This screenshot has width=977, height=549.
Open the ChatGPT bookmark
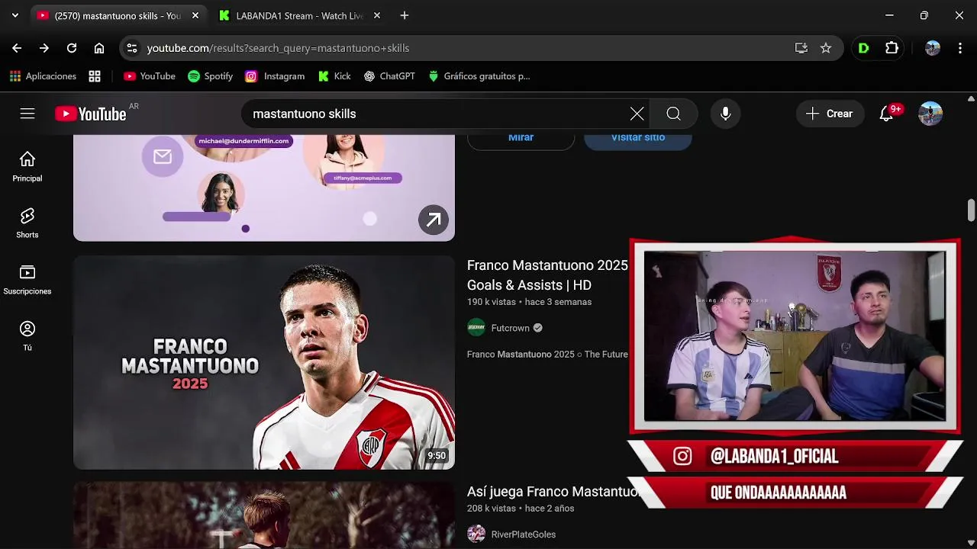tap(389, 76)
